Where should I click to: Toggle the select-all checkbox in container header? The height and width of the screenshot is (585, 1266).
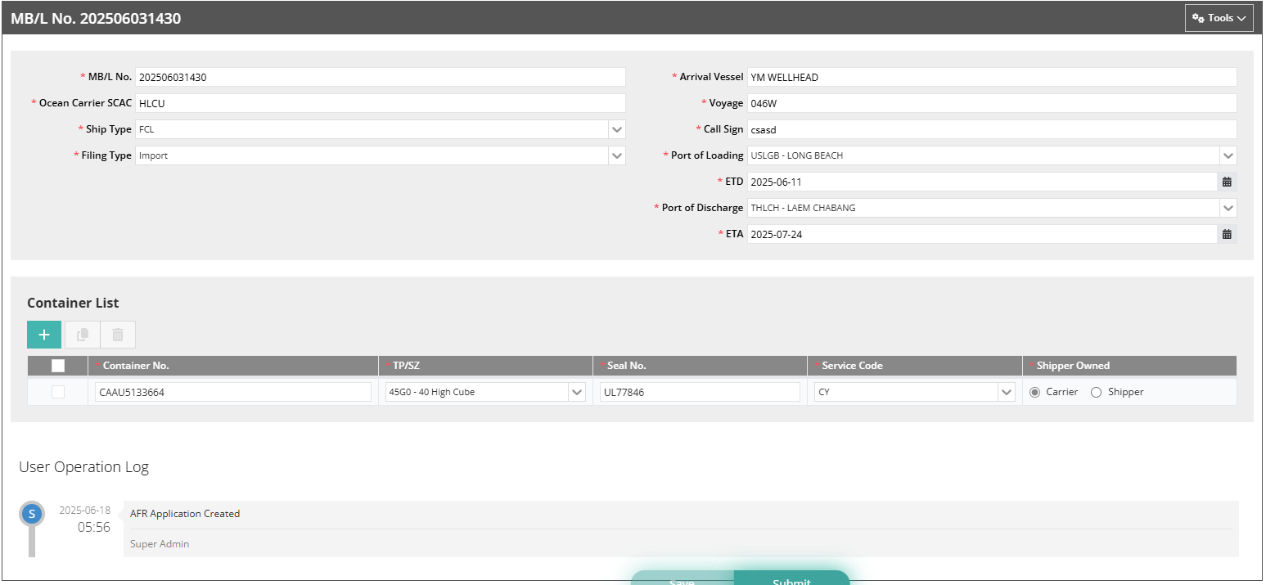tap(58, 366)
